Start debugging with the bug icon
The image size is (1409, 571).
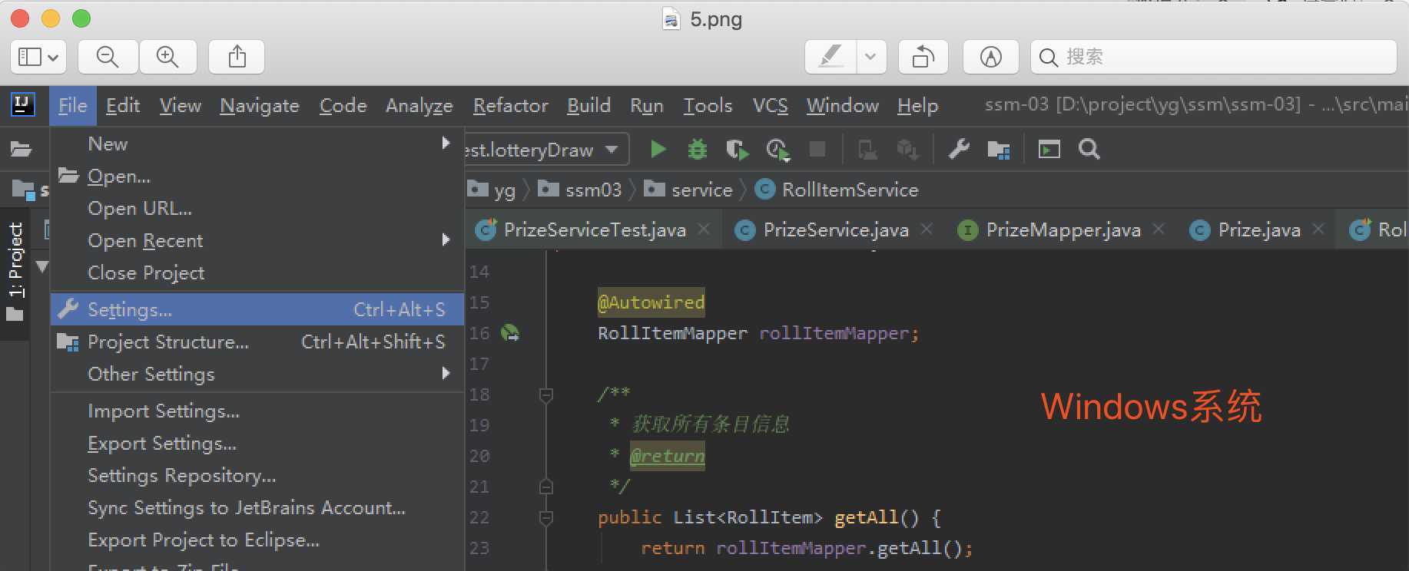click(x=698, y=149)
